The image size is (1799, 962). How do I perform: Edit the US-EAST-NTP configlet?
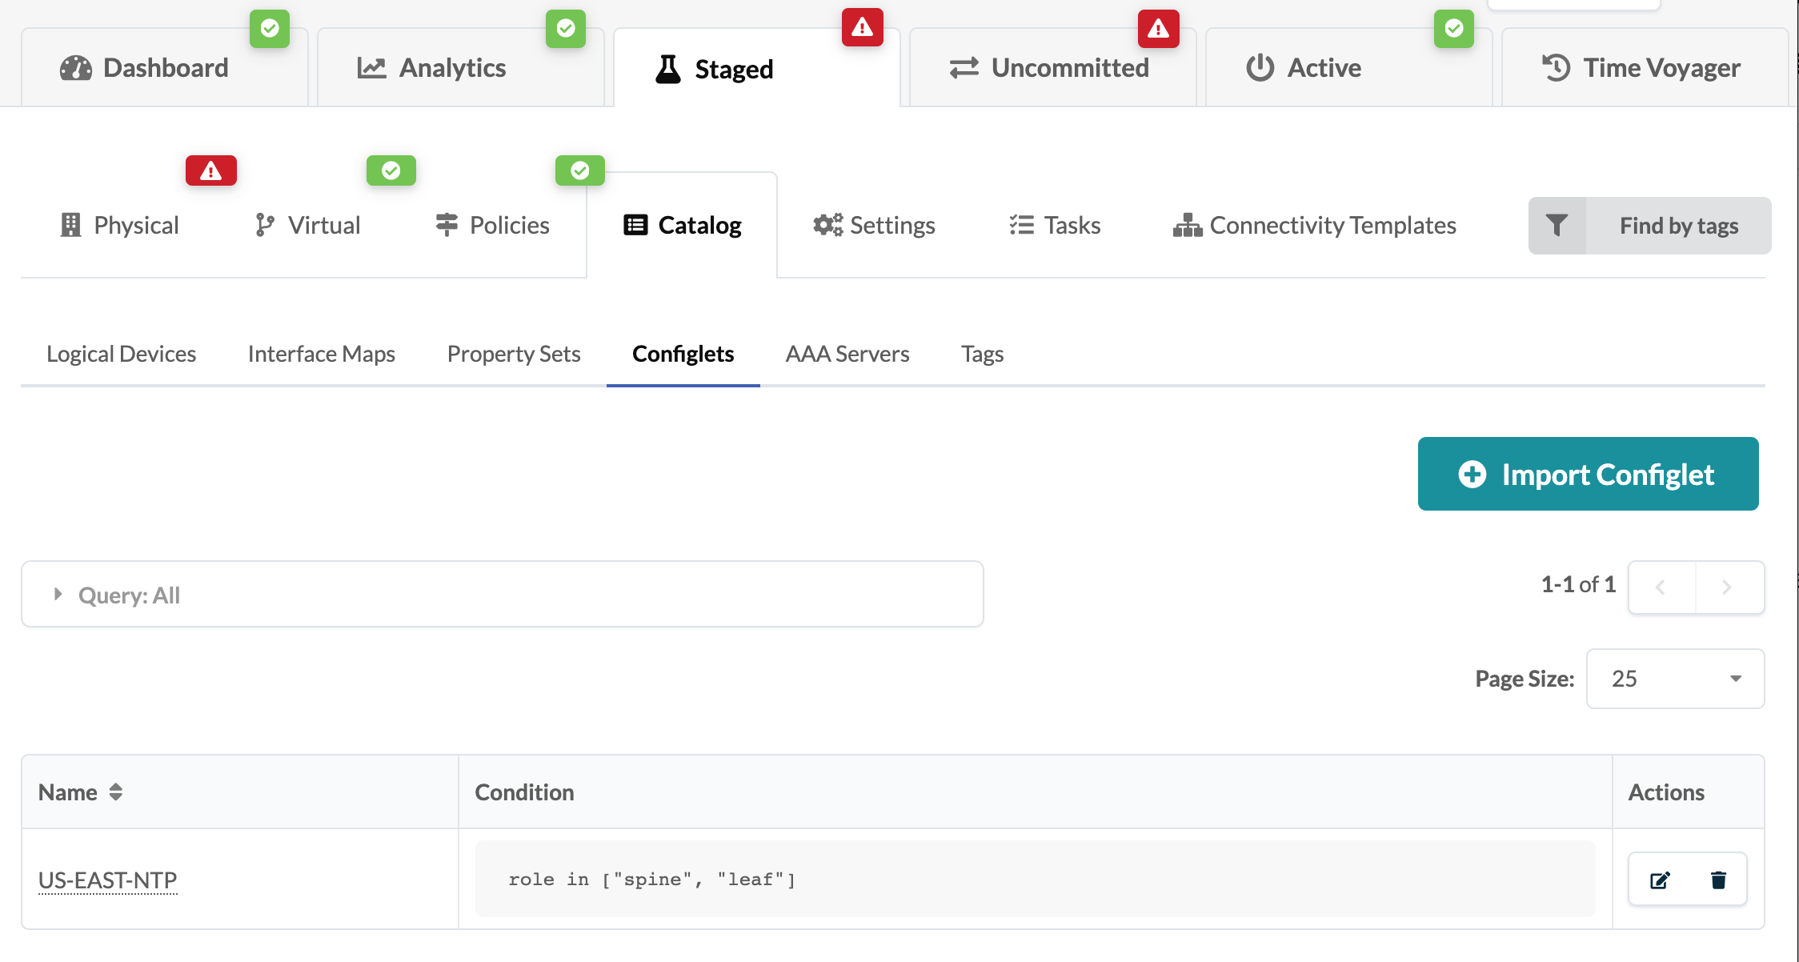[1660, 880]
